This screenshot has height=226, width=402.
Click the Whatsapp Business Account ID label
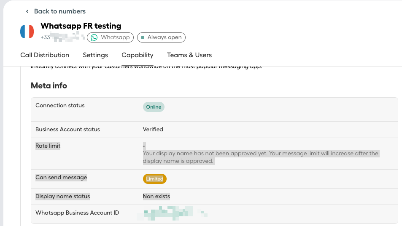[77, 213]
